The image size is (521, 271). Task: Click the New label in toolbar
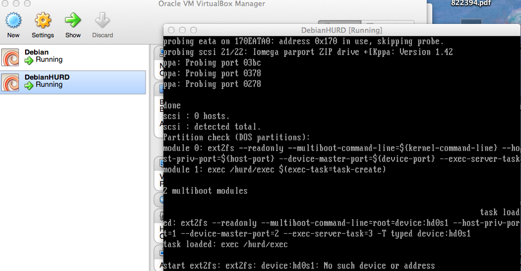(13, 35)
